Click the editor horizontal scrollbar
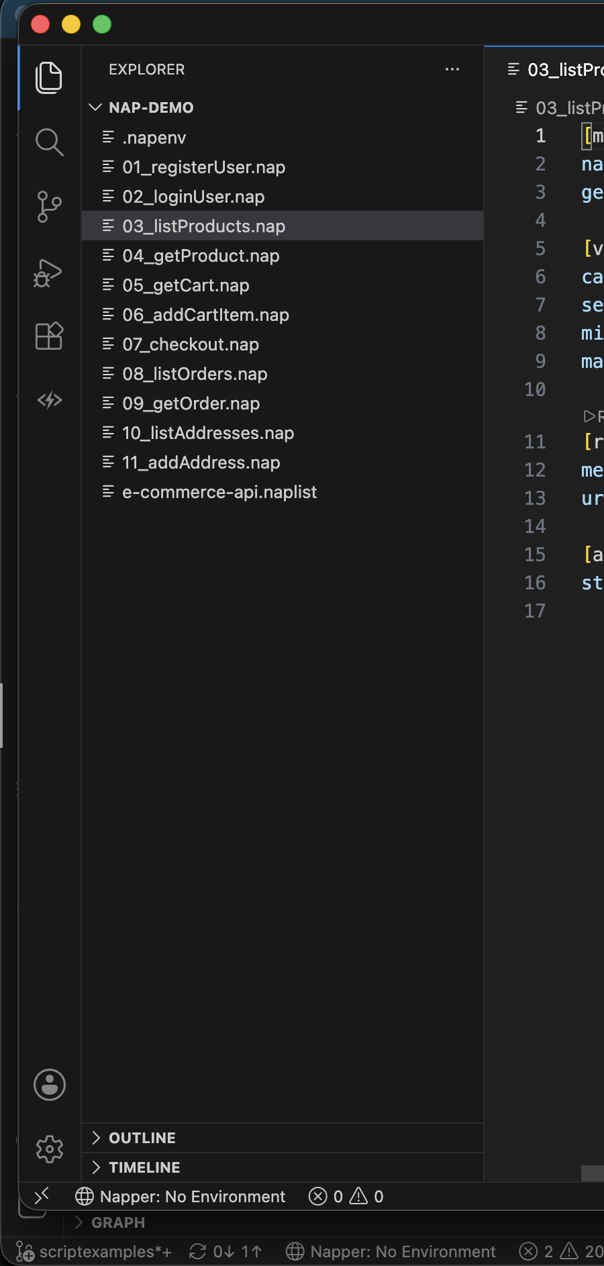This screenshot has width=604, height=1266. (x=593, y=1173)
